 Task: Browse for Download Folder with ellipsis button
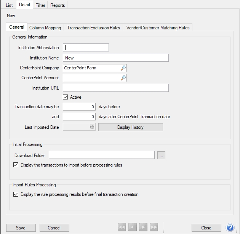pos(161,155)
